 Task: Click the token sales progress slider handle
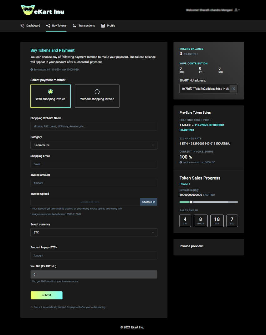click(191, 202)
